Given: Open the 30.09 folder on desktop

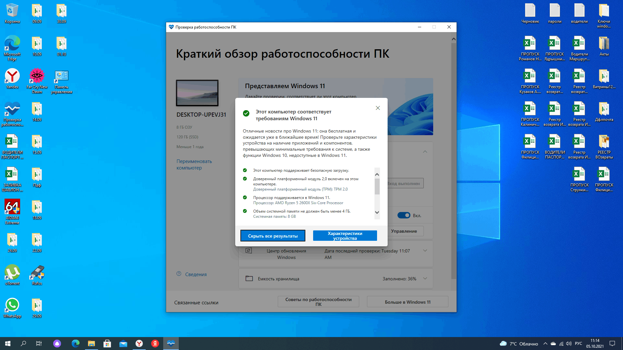Looking at the screenshot, I should click(x=61, y=14).
